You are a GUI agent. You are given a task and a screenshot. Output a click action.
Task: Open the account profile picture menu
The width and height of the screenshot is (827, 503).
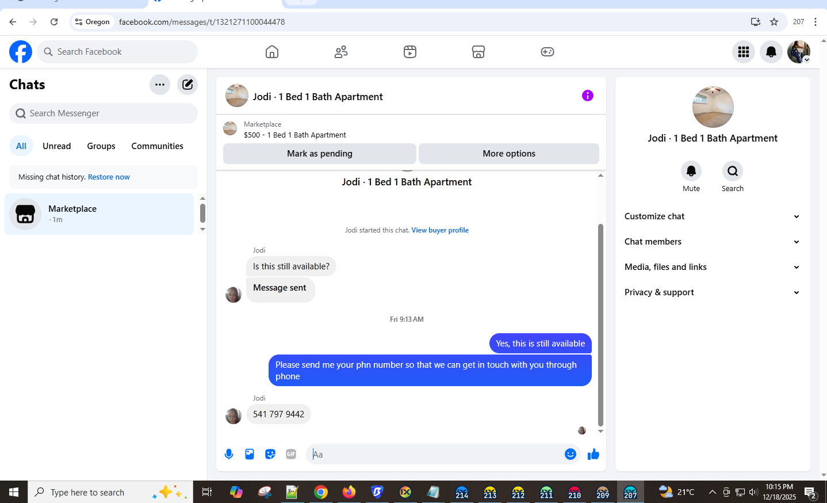pyautogui.click(x=799, y=52)
